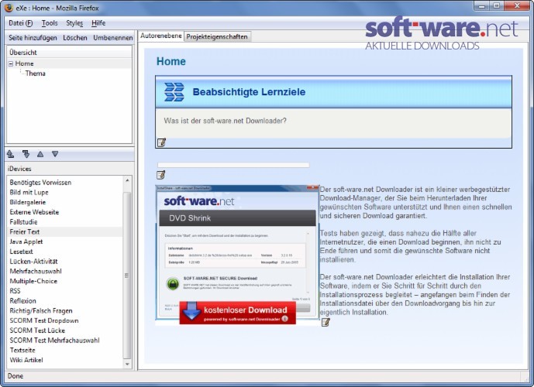Open the Datei menu
This screenshot has width=534, height=387.
(21, 23)
